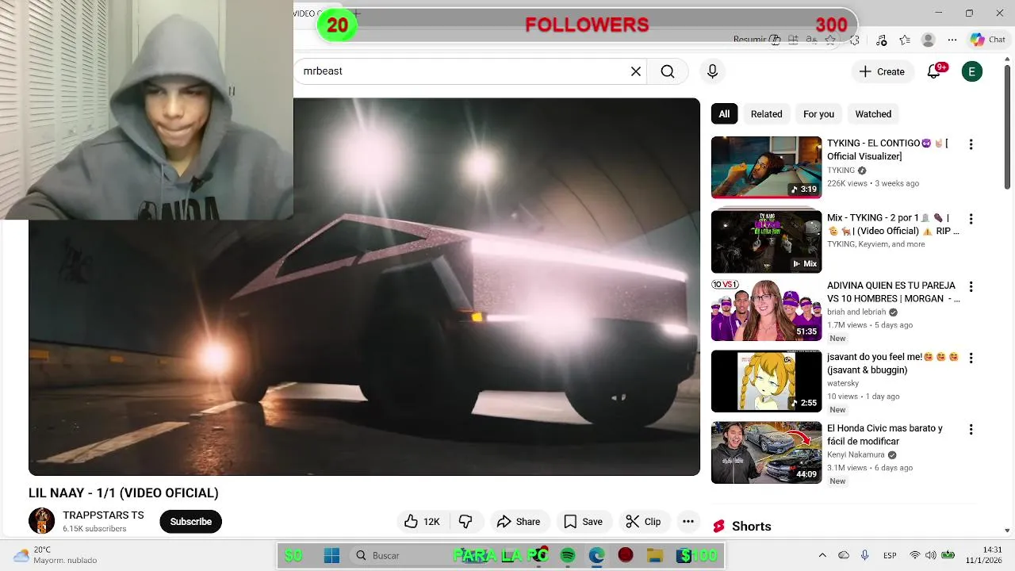Share the video

(519, 521)
